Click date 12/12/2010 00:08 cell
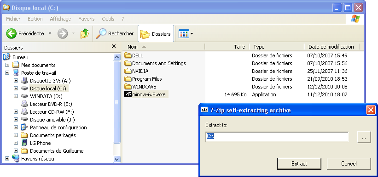 pyautogui.click(x=327, y=87)
